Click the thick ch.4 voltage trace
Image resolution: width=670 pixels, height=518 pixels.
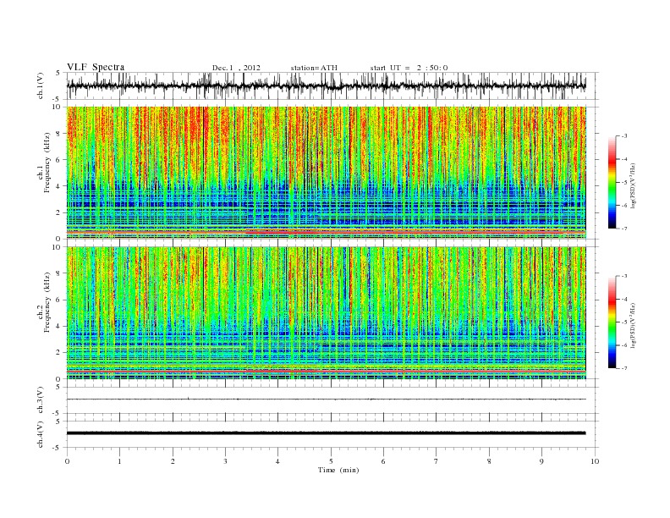(326, 433)
